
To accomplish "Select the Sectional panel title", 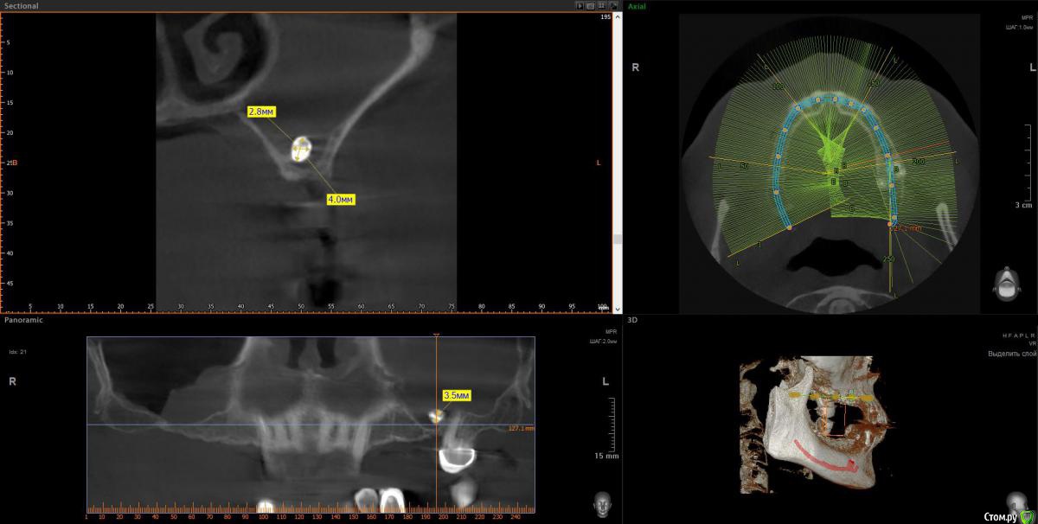I will point(21,6).
